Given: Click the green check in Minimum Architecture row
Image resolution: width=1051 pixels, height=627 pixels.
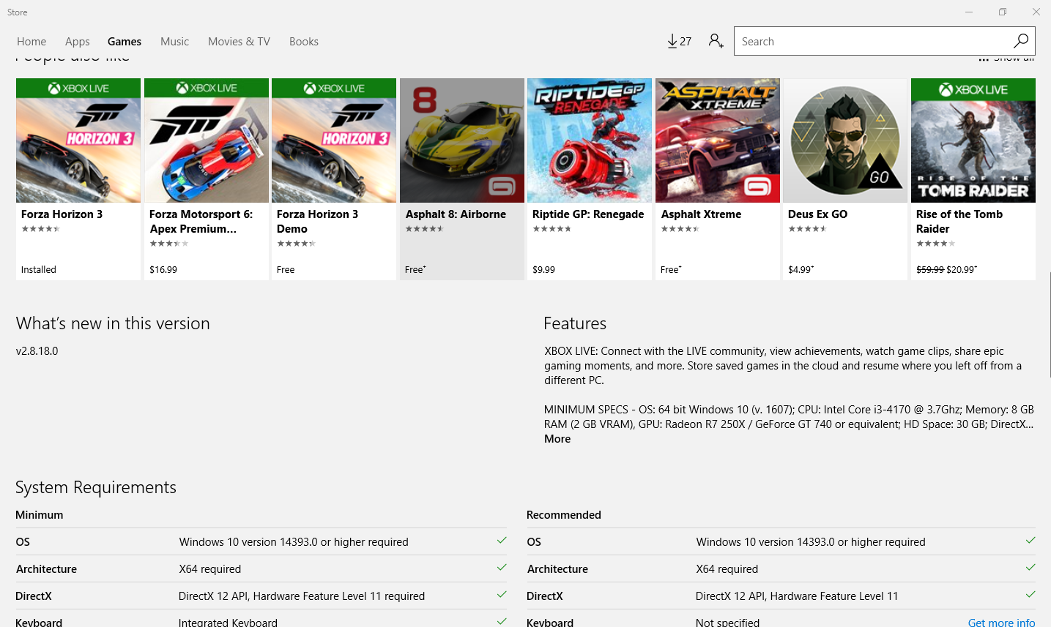Looking at the screenshot, I should (x=502, y=568).
